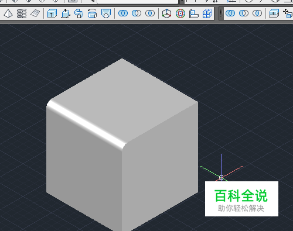Start the Presspull tool
Image resolution: width=293 pixels, height=231 pixels.
point(66,13)
